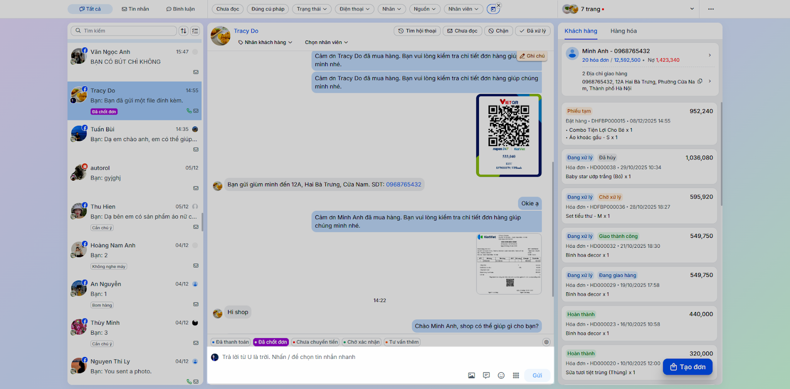The image size is (790, 389).
Task: Click Tracy Do's avatar in the chat header
Action: (x=221, y=36)
